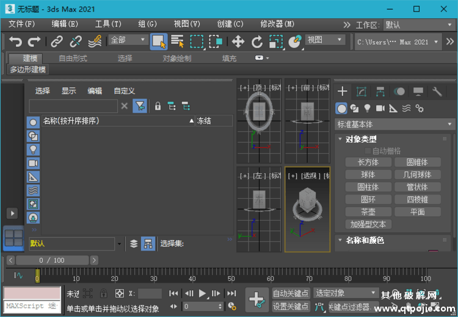The image size is (458, 317).
Task: Create a 长方体 box primitive
Action: [x=368, y=162]
